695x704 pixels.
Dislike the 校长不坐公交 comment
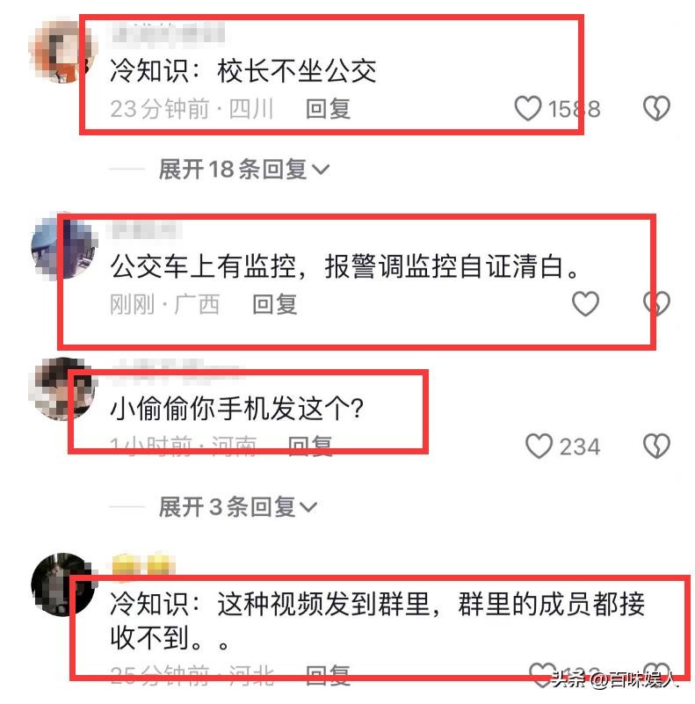[x=656, y=108]
